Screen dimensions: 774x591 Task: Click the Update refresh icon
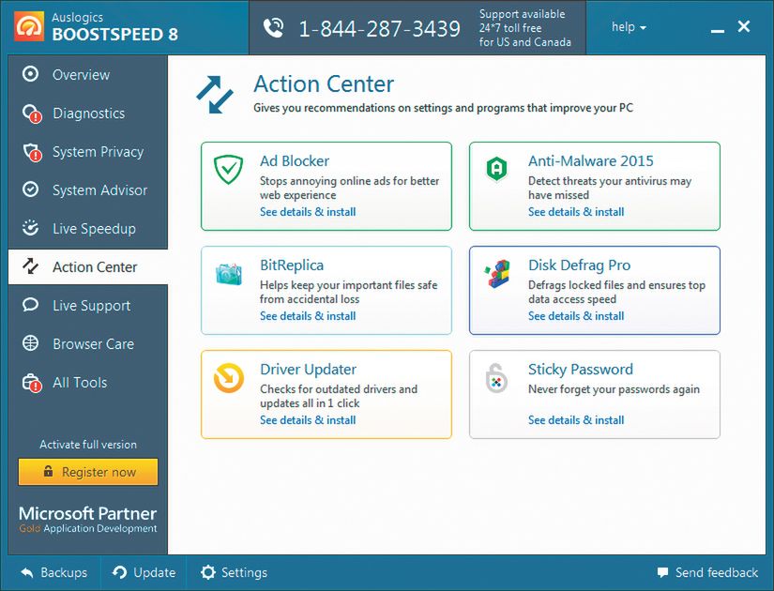[119, 572]
